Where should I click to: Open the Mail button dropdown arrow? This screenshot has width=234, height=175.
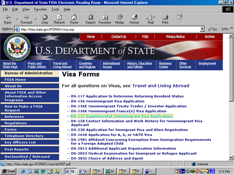(154, 17)
